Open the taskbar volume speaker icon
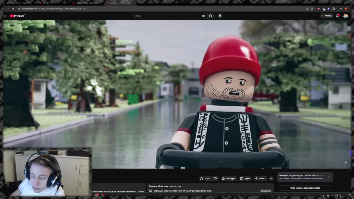The image size is (354, 199). [340, 196]
